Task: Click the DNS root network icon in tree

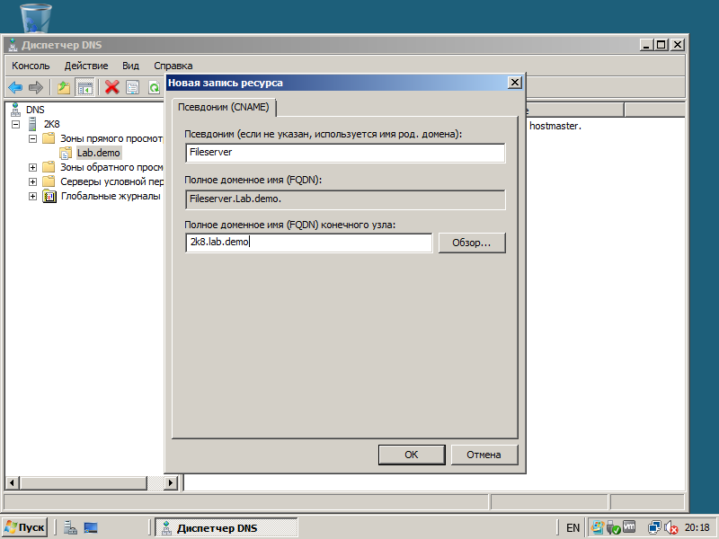Action: (15, 110)
